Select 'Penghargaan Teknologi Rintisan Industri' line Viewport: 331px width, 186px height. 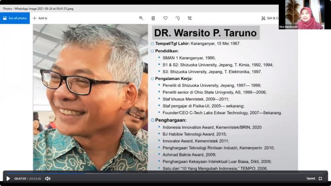218,148
